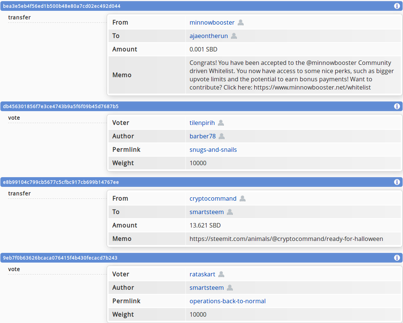Viewport: 403px width, 323px height.
Task: Open ajaeontherun account link
Action: [209, 36]
